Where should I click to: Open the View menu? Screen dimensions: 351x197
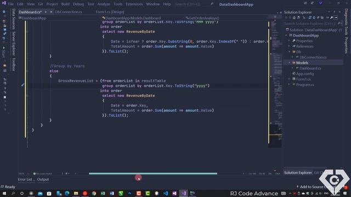coord(31,4)
